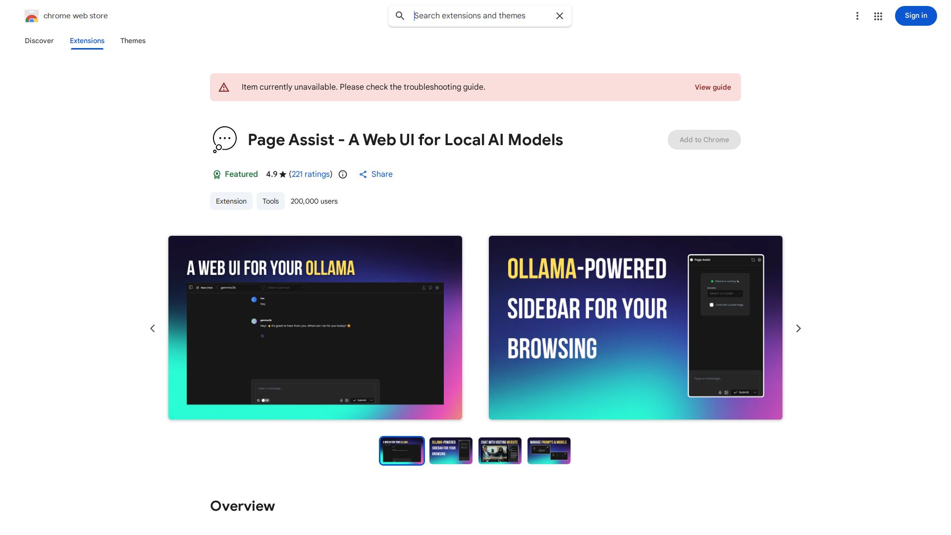Open the Google apps grid
951x535 pixels.
tap(878, 16)
